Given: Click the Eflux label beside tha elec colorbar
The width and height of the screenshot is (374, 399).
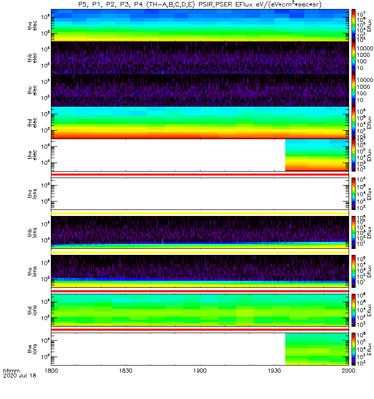Looking at the screenshot, I should (369, 25).
